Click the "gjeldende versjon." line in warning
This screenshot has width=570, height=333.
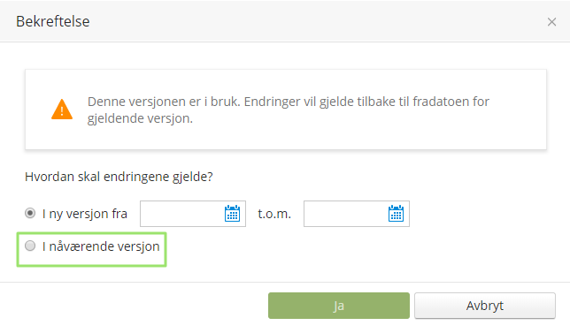(x=140, y=118)
